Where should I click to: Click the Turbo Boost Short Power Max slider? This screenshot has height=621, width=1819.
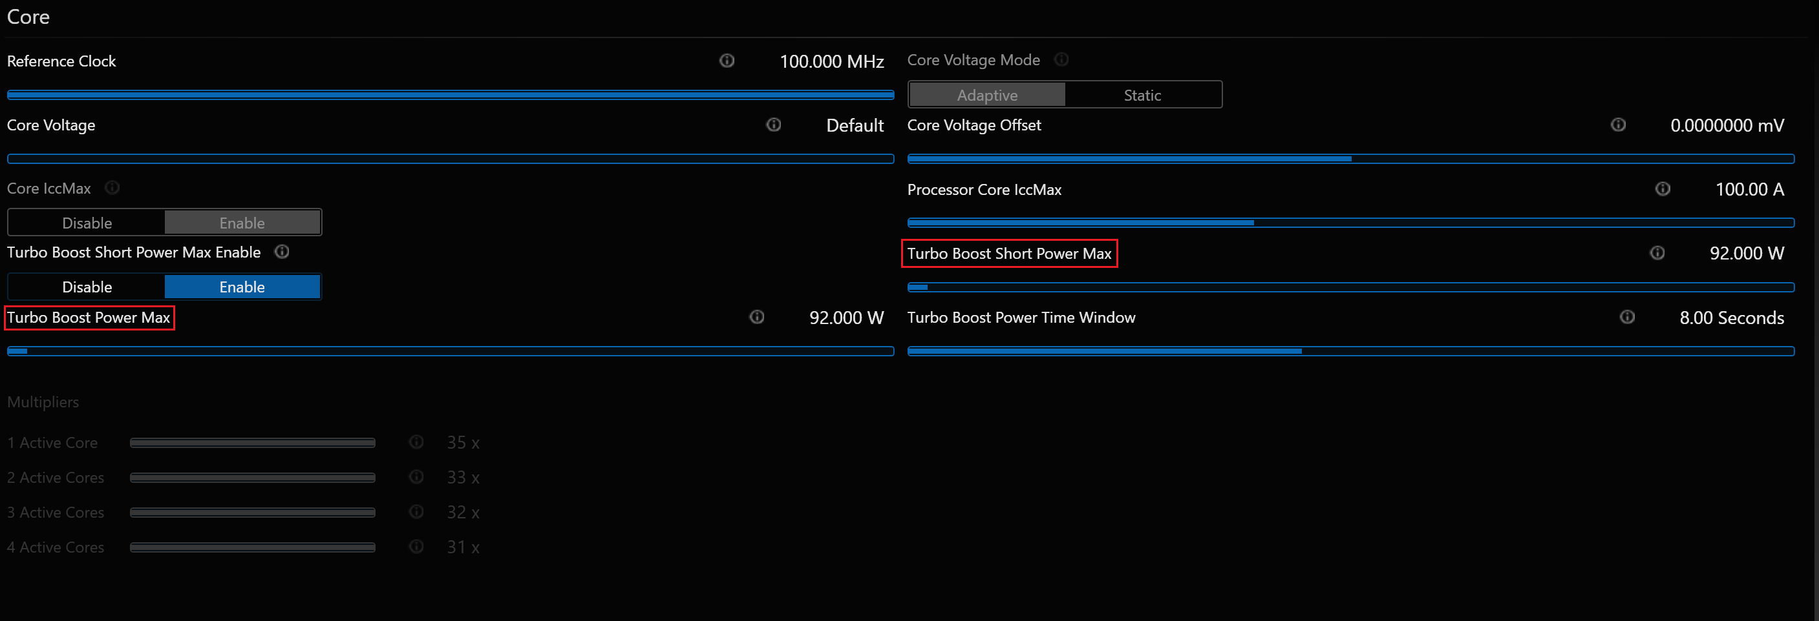tap(1351, 287)
